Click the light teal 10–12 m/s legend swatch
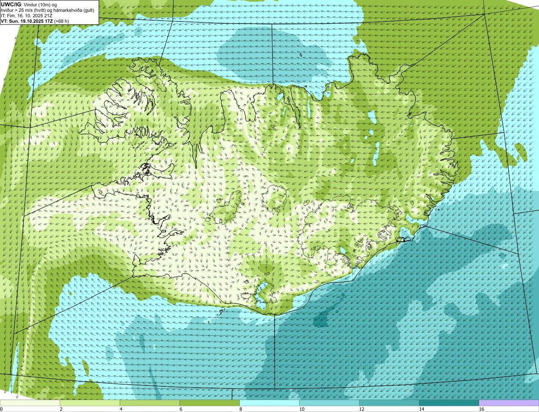 click(x=329, y=403)
